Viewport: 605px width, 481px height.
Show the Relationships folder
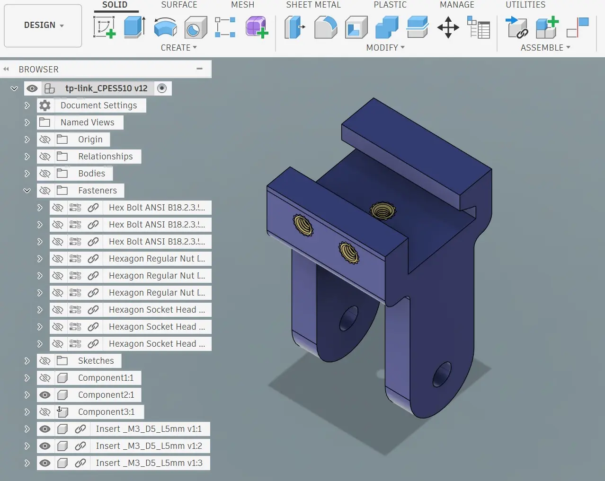(x=45, y=157)
